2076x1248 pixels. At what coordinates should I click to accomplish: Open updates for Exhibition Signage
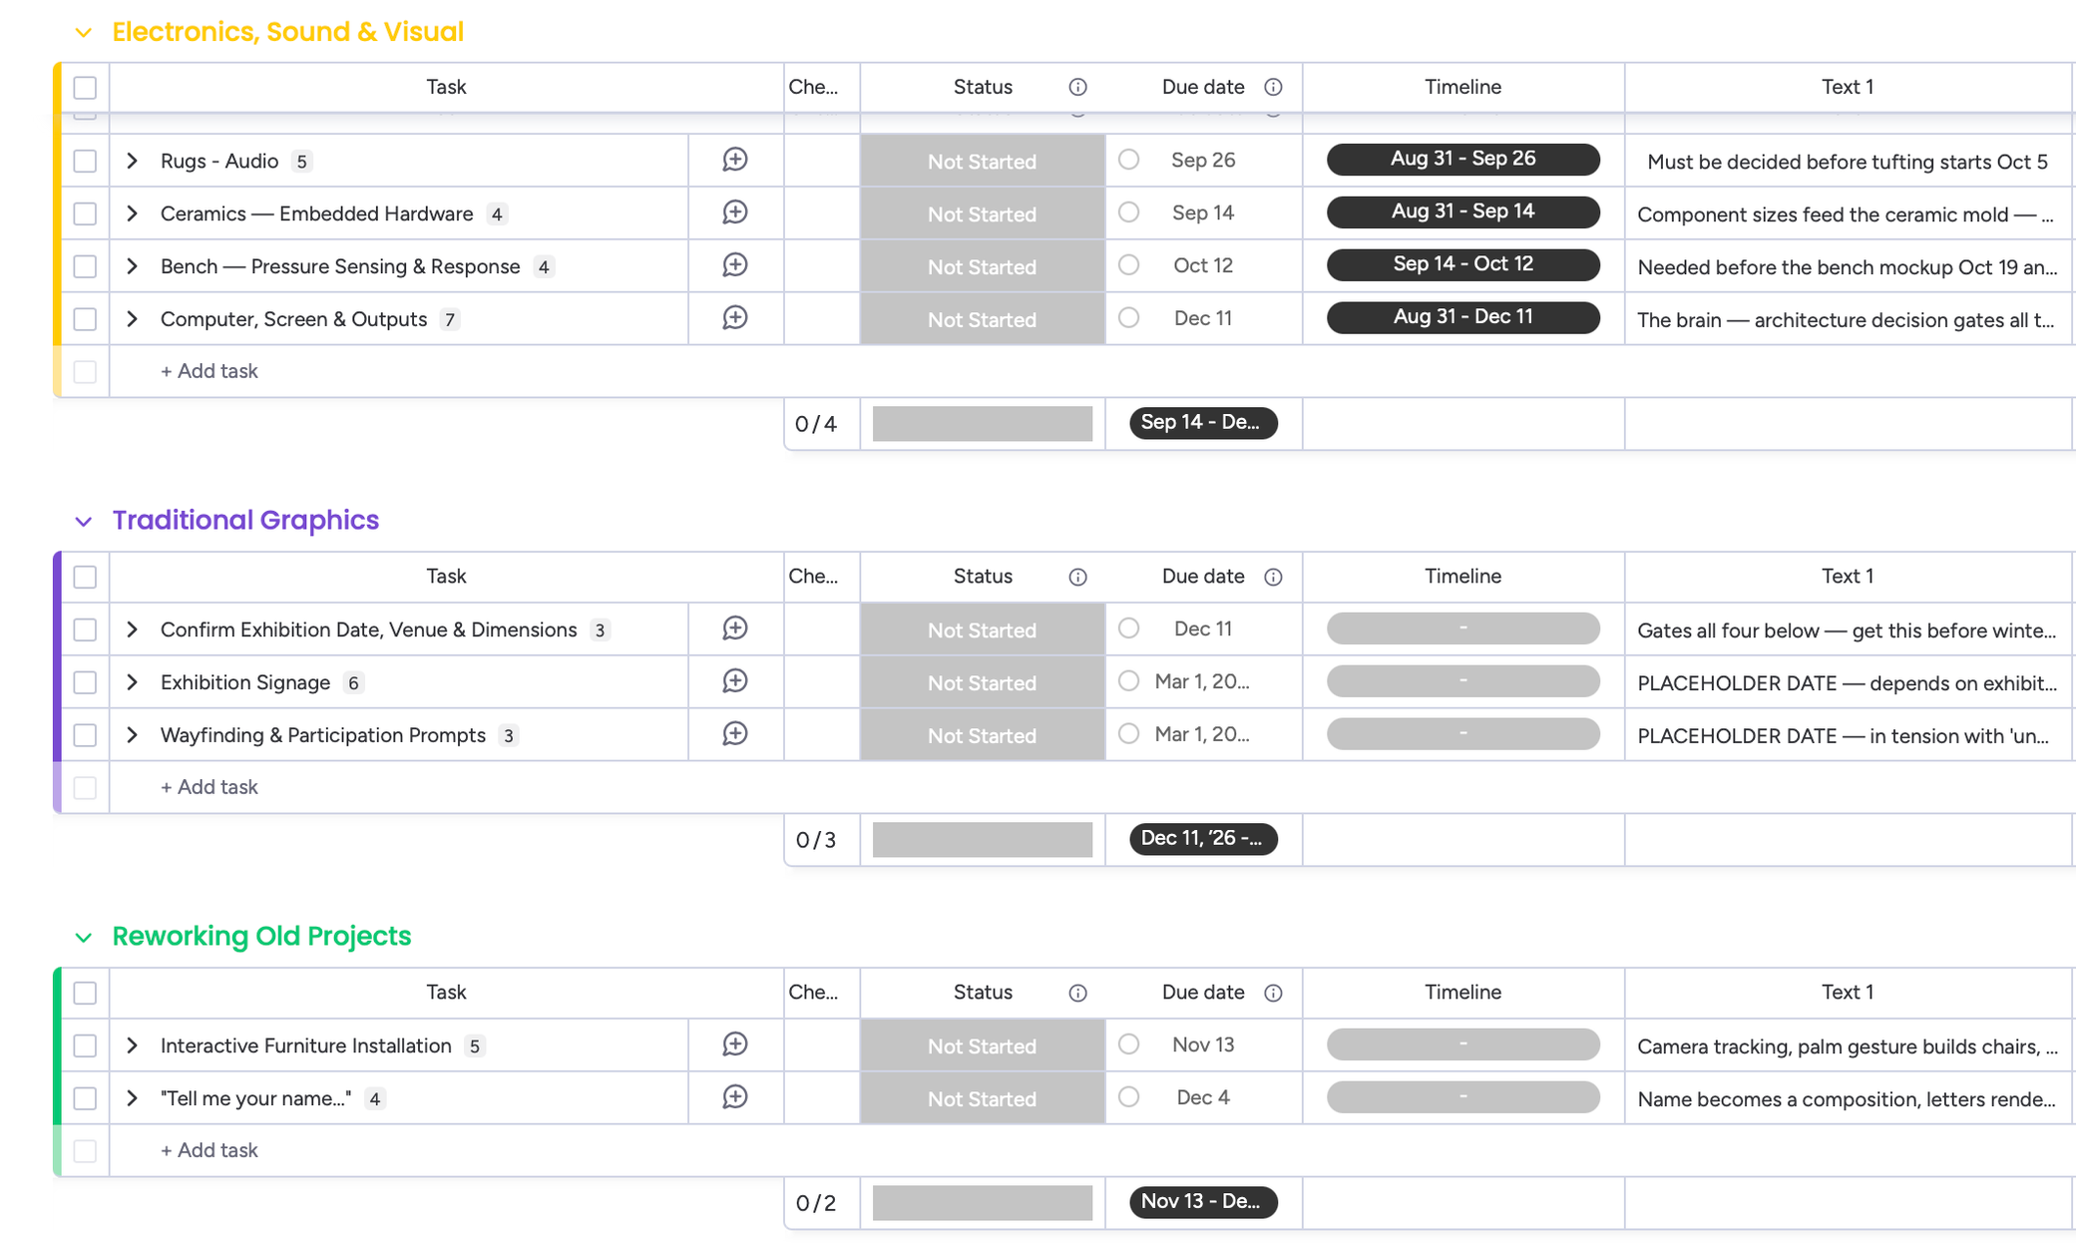tap(735, 681)
